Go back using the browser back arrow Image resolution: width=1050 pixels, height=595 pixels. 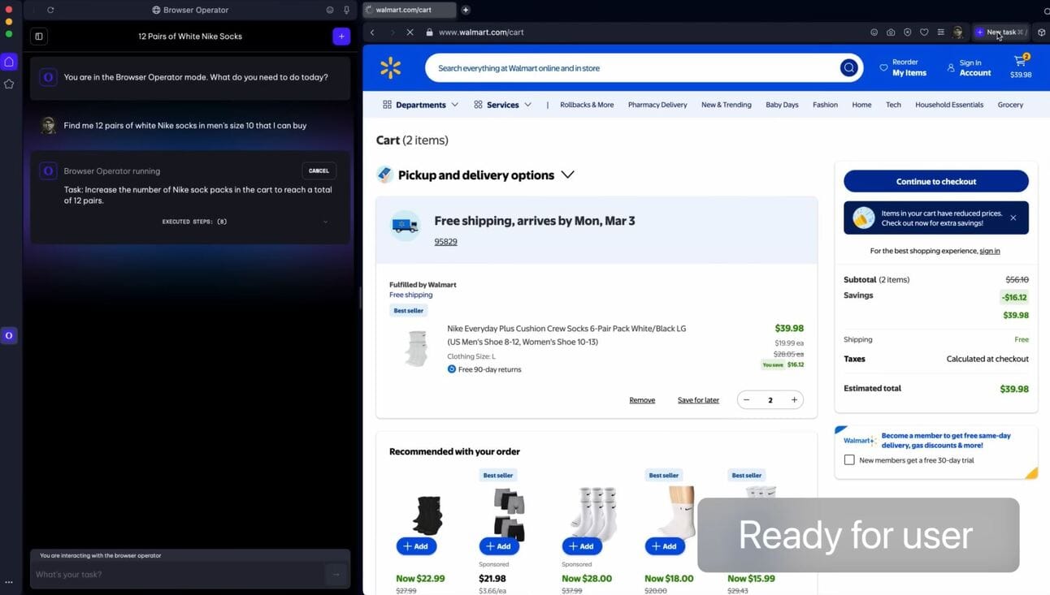[372, 32]
